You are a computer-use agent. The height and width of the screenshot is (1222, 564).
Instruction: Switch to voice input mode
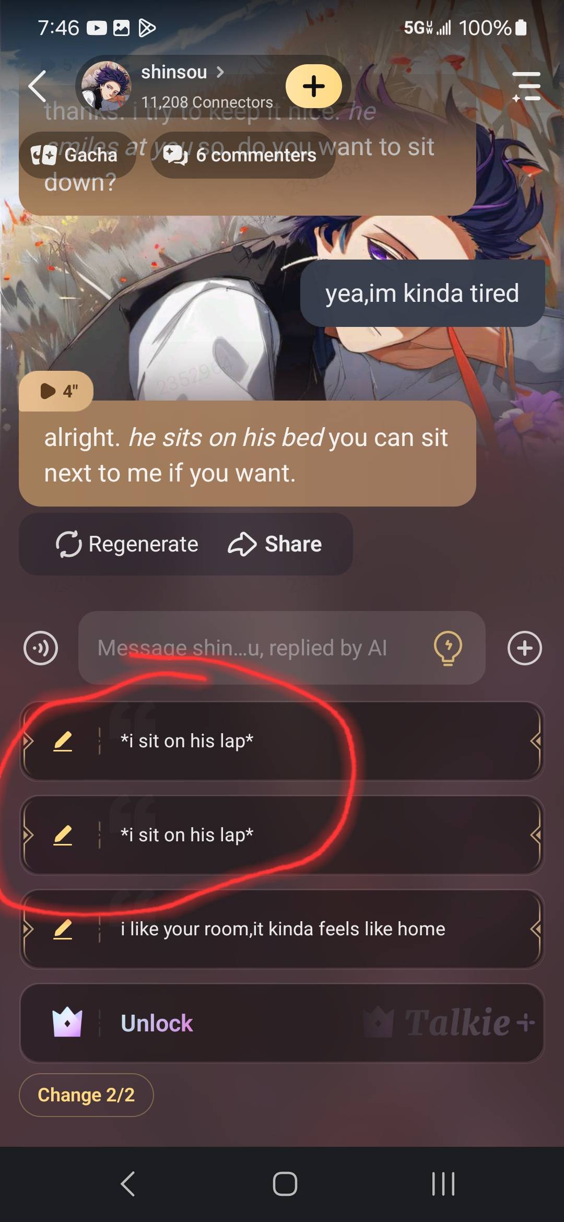pos(41,648)
